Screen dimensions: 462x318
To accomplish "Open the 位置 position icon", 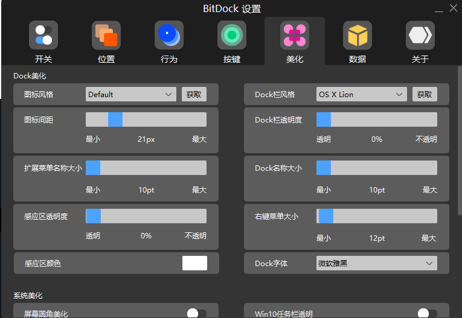I will [x=106, y=35].
